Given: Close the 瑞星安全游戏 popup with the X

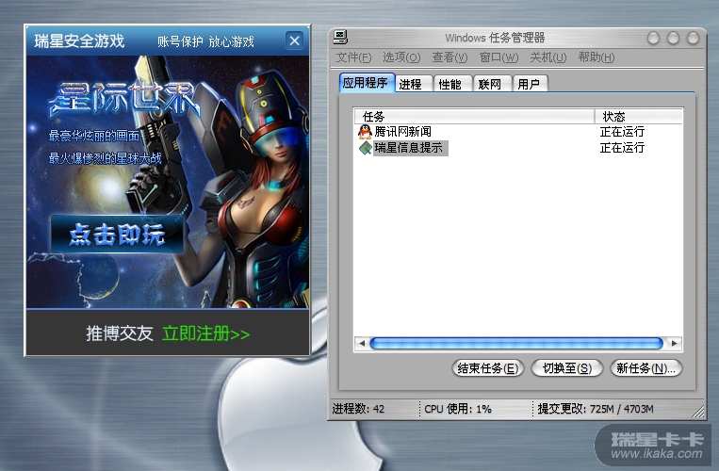Looking at the screenshot, I should click(x=294, y=41).
